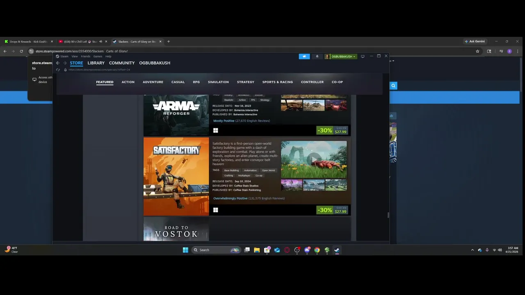The width and height of the screenshot is (525, 295).
Task: Select the ACTION category tab
Action: pos(128,82)
